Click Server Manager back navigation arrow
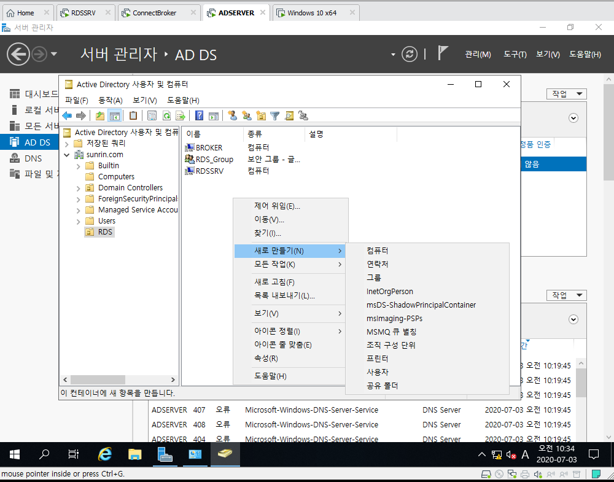 click(x=18, y=54)
